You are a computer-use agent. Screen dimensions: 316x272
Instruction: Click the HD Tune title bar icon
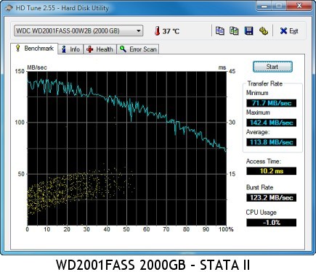click(x=9, y=8)
